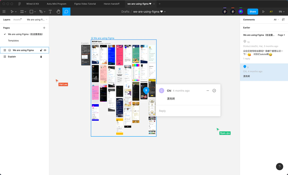Select the Frame tool
This screenshot has height=175, width=288.
click(22, 12)
